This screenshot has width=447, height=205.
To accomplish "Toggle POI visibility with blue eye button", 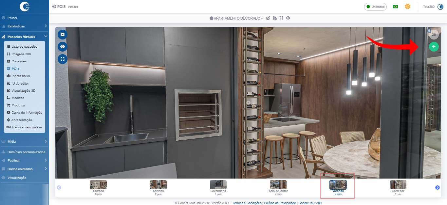I will 63,47.
